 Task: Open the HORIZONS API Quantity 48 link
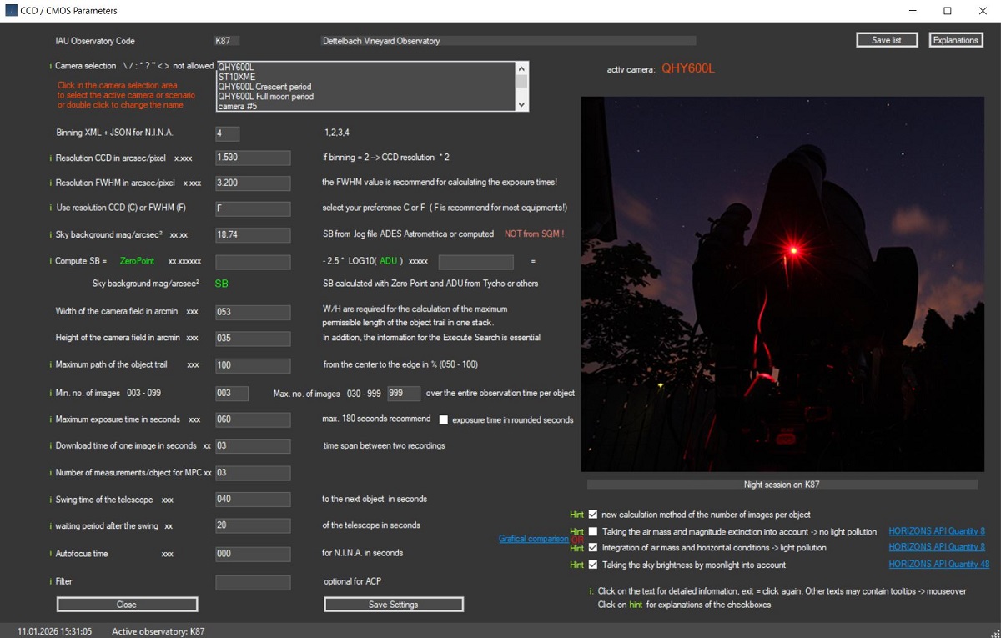pos(938,565)
